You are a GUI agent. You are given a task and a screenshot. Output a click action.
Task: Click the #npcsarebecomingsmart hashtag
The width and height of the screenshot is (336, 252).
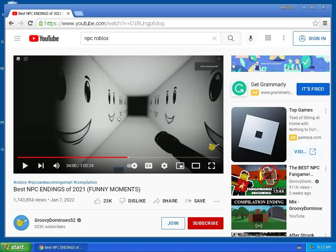[x=50, y=182]
